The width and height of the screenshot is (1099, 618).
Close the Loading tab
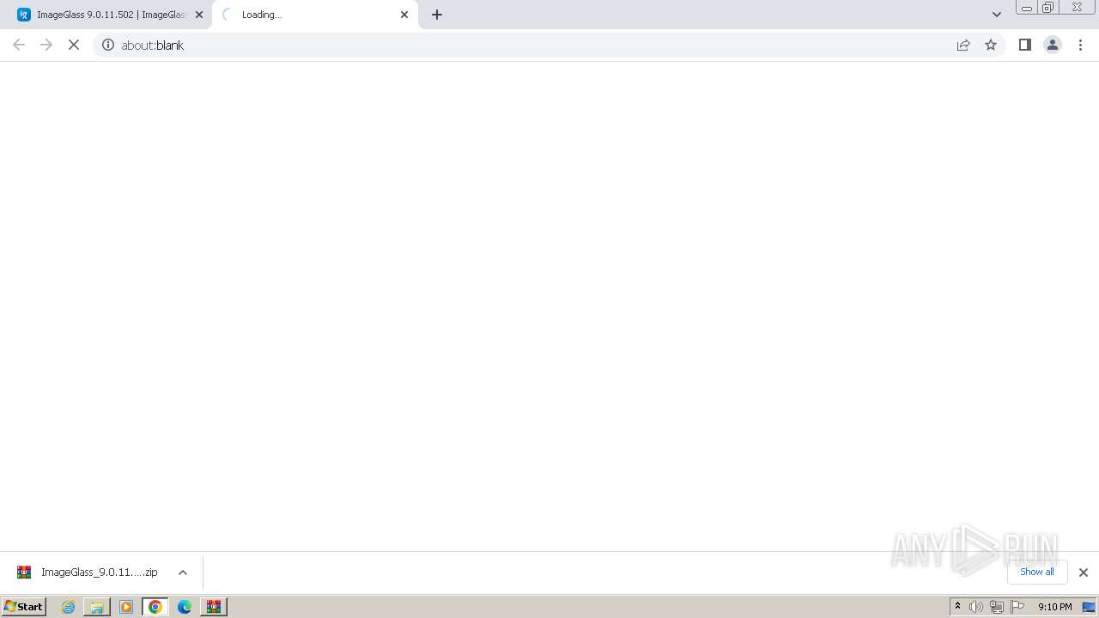(x=404, y=15)
